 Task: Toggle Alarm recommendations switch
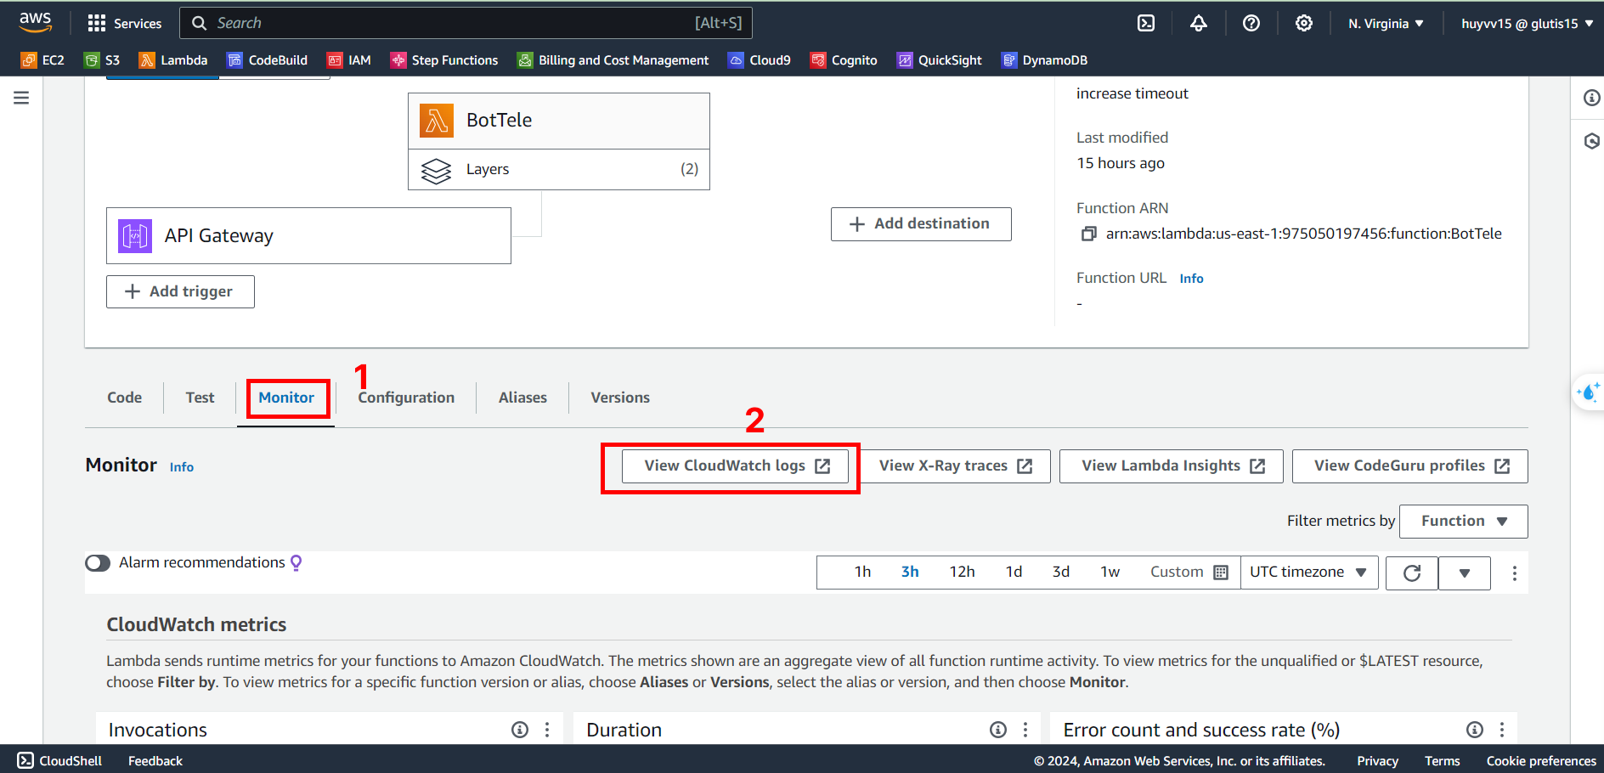coord(98,563)
